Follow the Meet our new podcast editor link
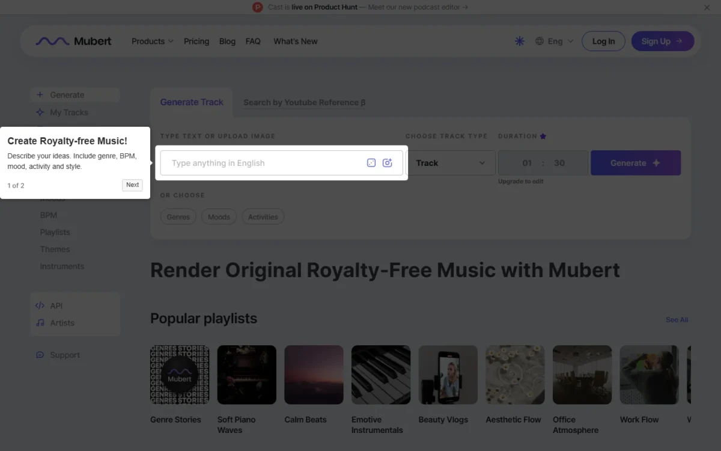 pos(418,7)
